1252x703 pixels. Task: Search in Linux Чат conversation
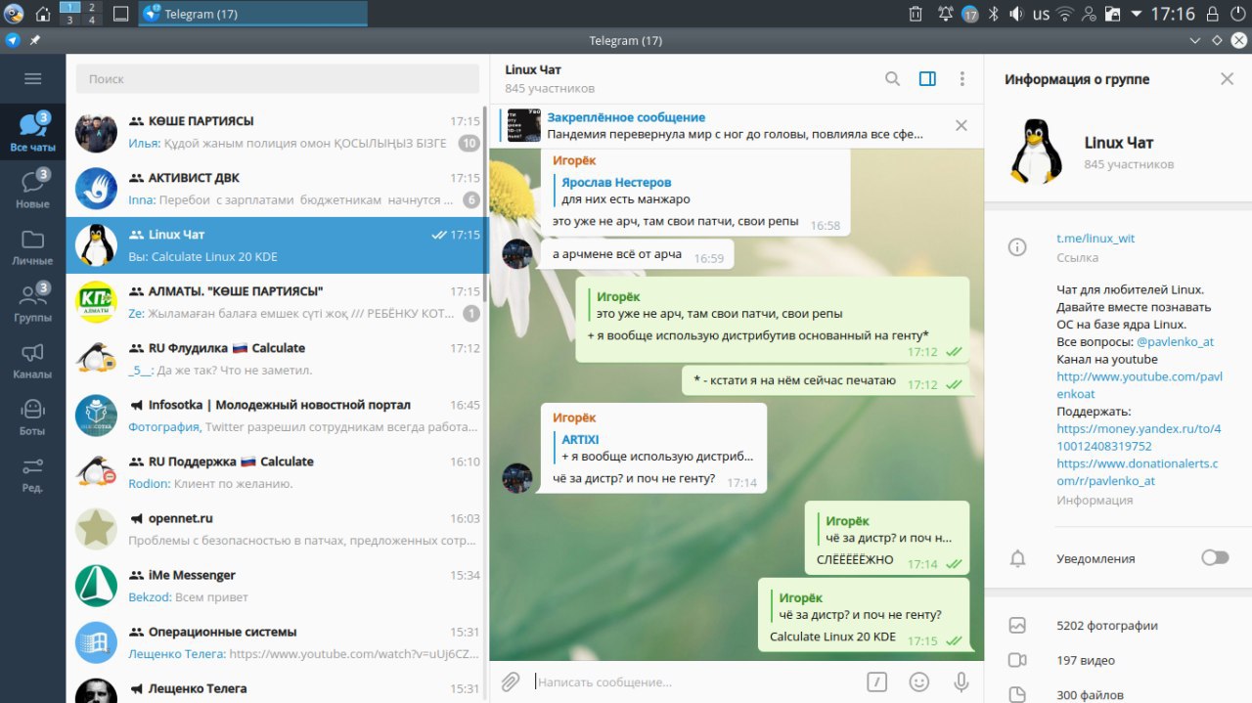click(x=892, y=79)
